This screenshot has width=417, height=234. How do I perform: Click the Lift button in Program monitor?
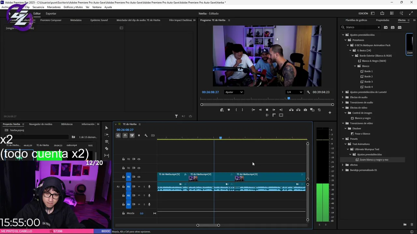click(x=291, y=110)
